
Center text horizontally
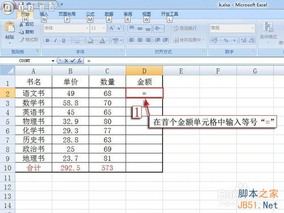click(140, 40)
